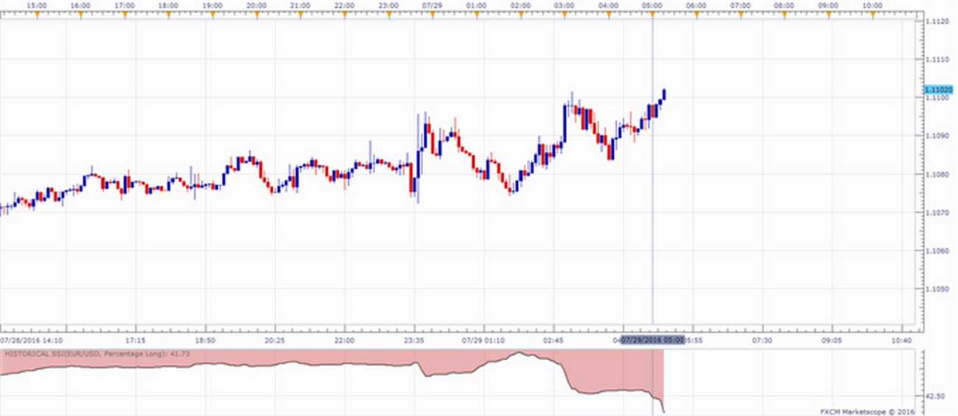This screenshot has width=958, height=416.
Task: Click the orange marker under top 05:00
Action: pyautogui.click(x=653, y=15)
